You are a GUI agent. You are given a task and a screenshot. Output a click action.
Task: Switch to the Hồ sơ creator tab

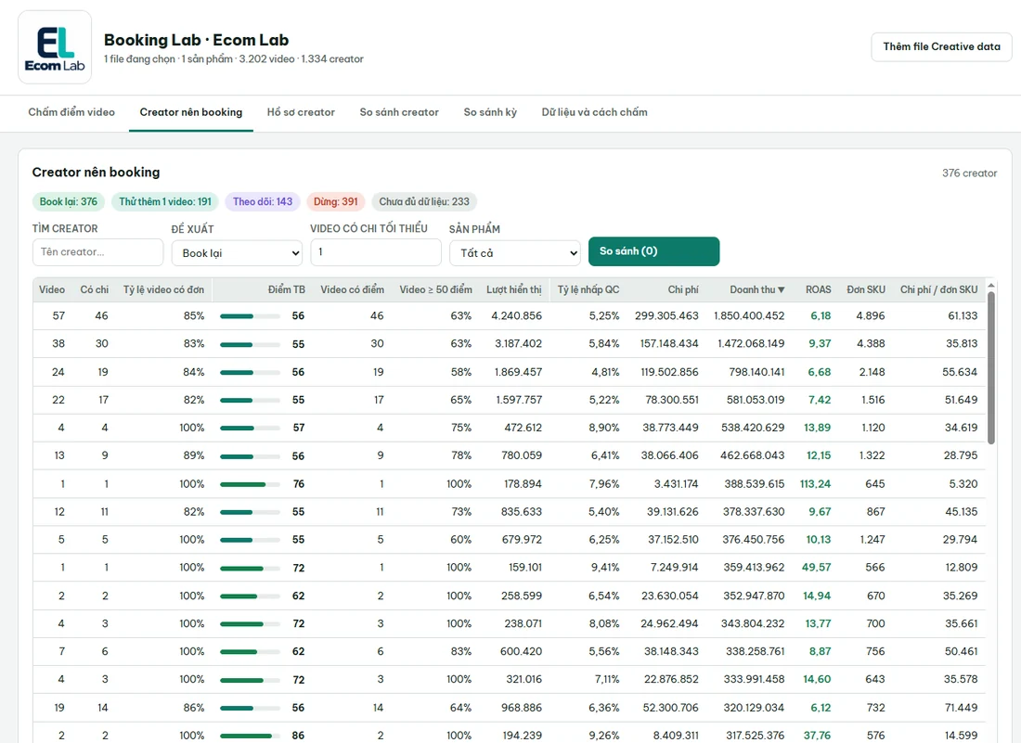[301, 112]
